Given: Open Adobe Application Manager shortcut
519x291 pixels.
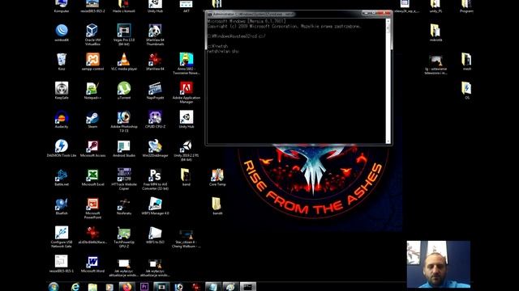Looking at the screenshot, I should coord(186,92).
